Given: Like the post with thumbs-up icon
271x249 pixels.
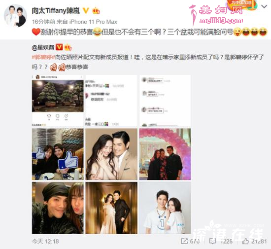Looking at the screenshot, I should (245, 241).
